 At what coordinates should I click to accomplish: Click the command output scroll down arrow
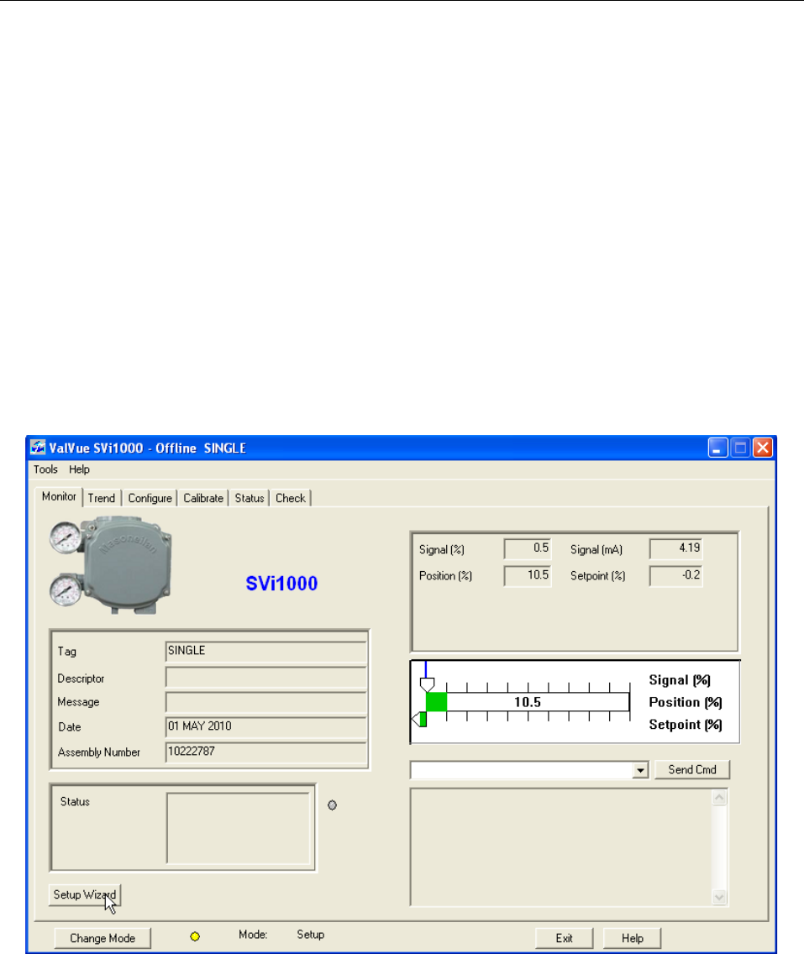pyautogui.click(x=719, y=897)
